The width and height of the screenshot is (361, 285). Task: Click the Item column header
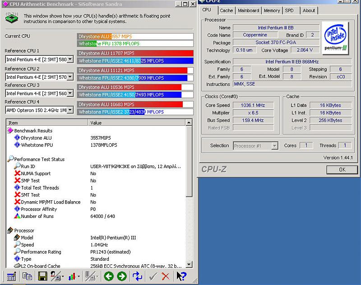(47, 122)
